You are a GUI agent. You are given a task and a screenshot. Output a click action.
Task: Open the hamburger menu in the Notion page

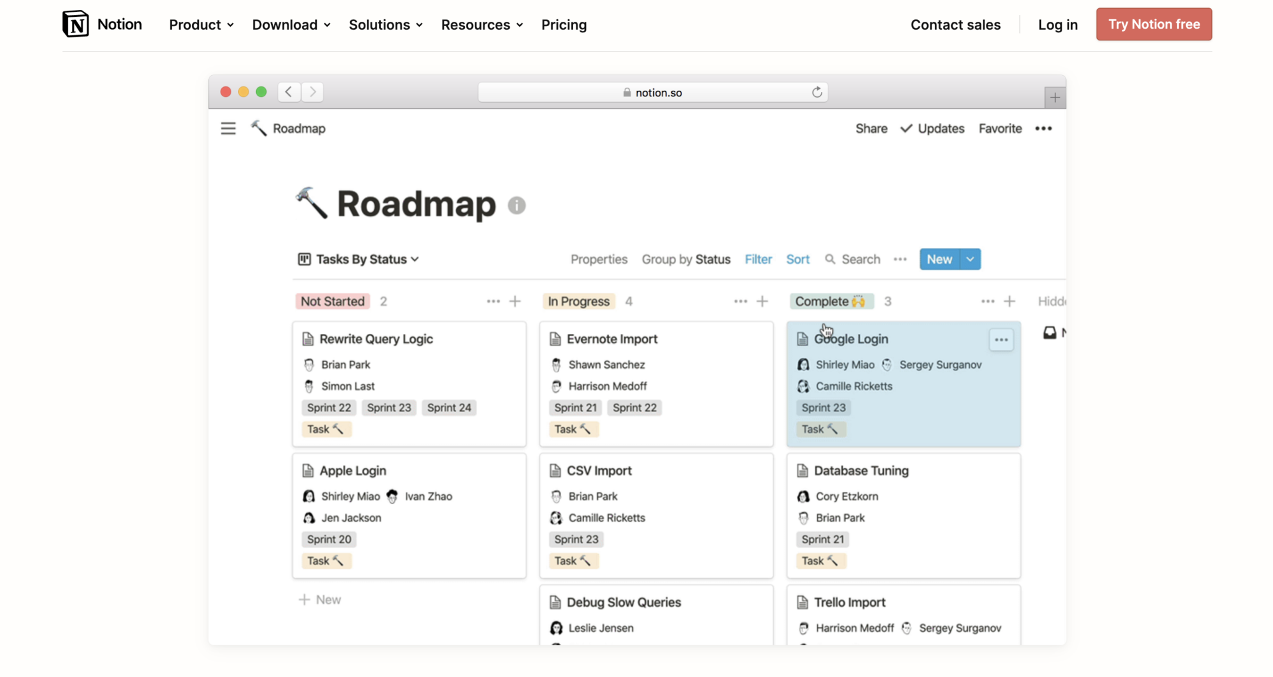coord(228,128)
